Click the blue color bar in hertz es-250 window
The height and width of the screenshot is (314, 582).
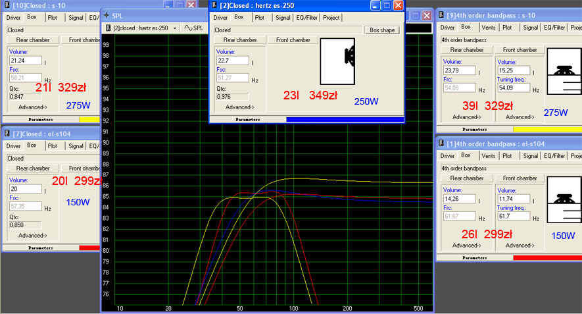click(x=345, y=119)
